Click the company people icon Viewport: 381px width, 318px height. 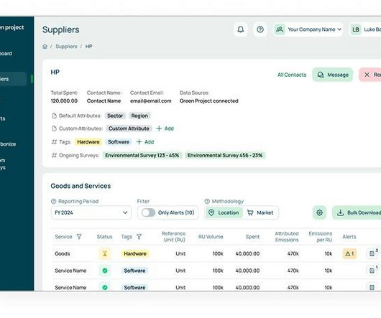click(280, 29)
